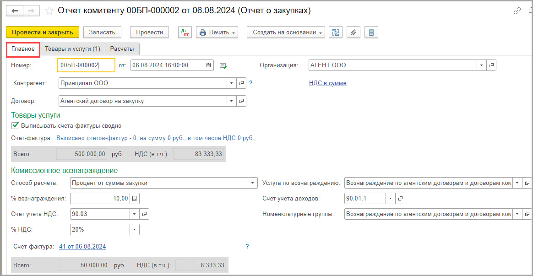Click help question mark next to Контрагент
Image resolution: width=533 pixels, height=276 pixels.
pyautogui.click(x=251, y=83)
